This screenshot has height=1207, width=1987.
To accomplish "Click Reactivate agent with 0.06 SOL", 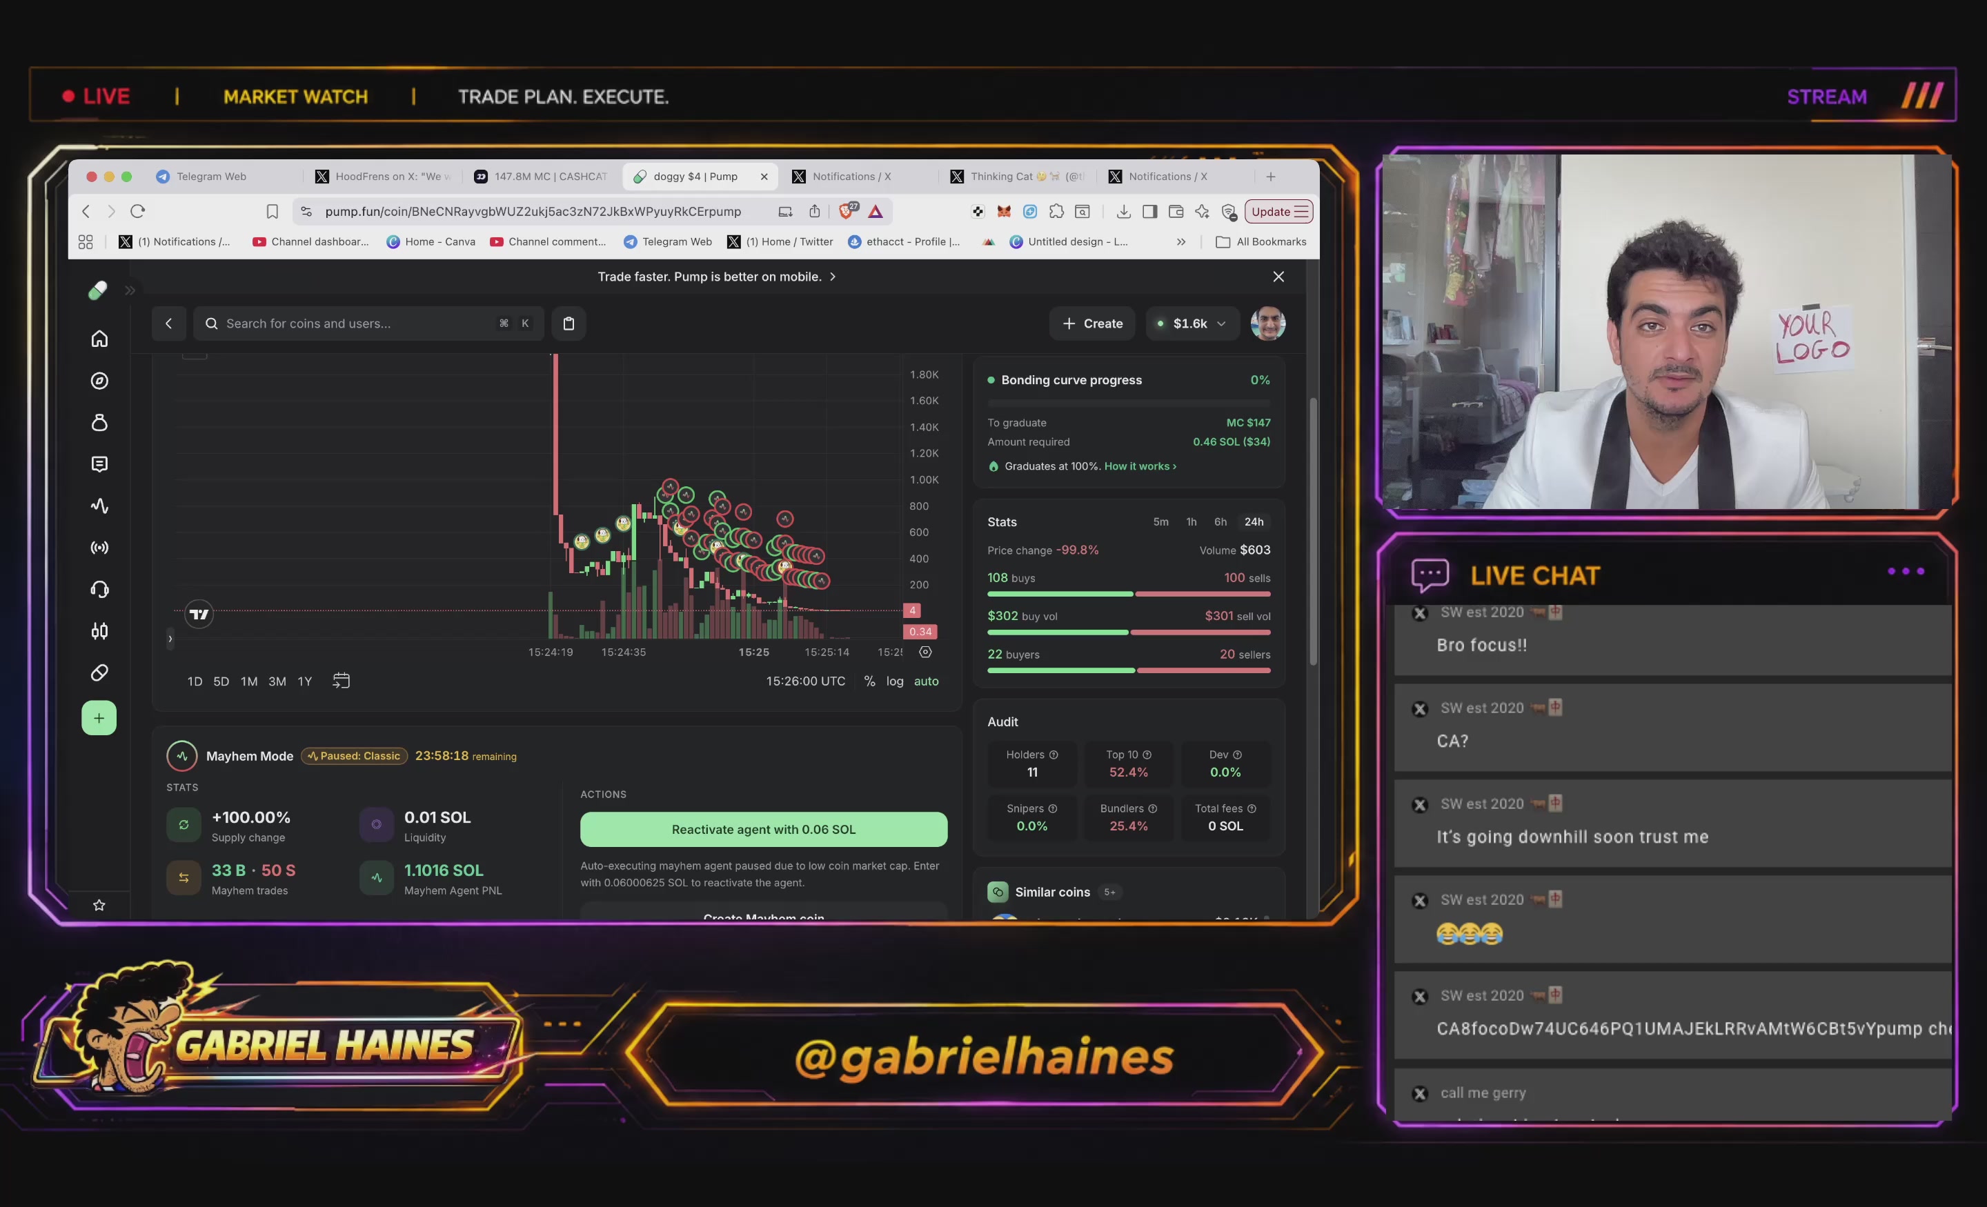I will (x=764, y=829).
